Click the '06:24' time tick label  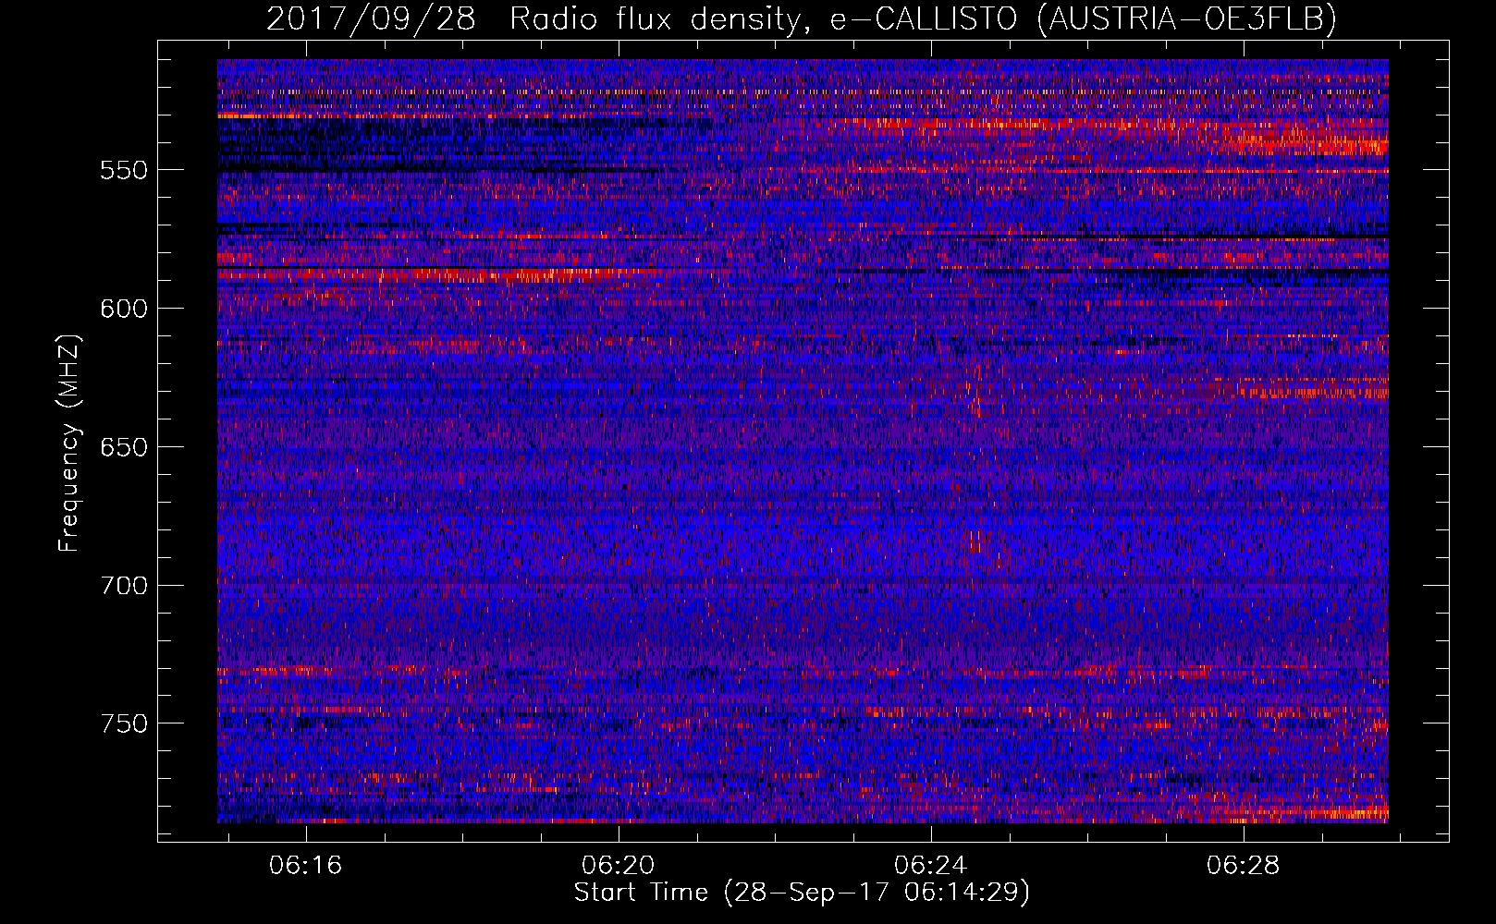point(931,866)
